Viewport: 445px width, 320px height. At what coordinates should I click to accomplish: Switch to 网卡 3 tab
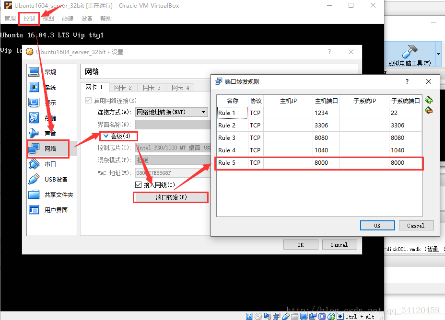coord(152,88)
